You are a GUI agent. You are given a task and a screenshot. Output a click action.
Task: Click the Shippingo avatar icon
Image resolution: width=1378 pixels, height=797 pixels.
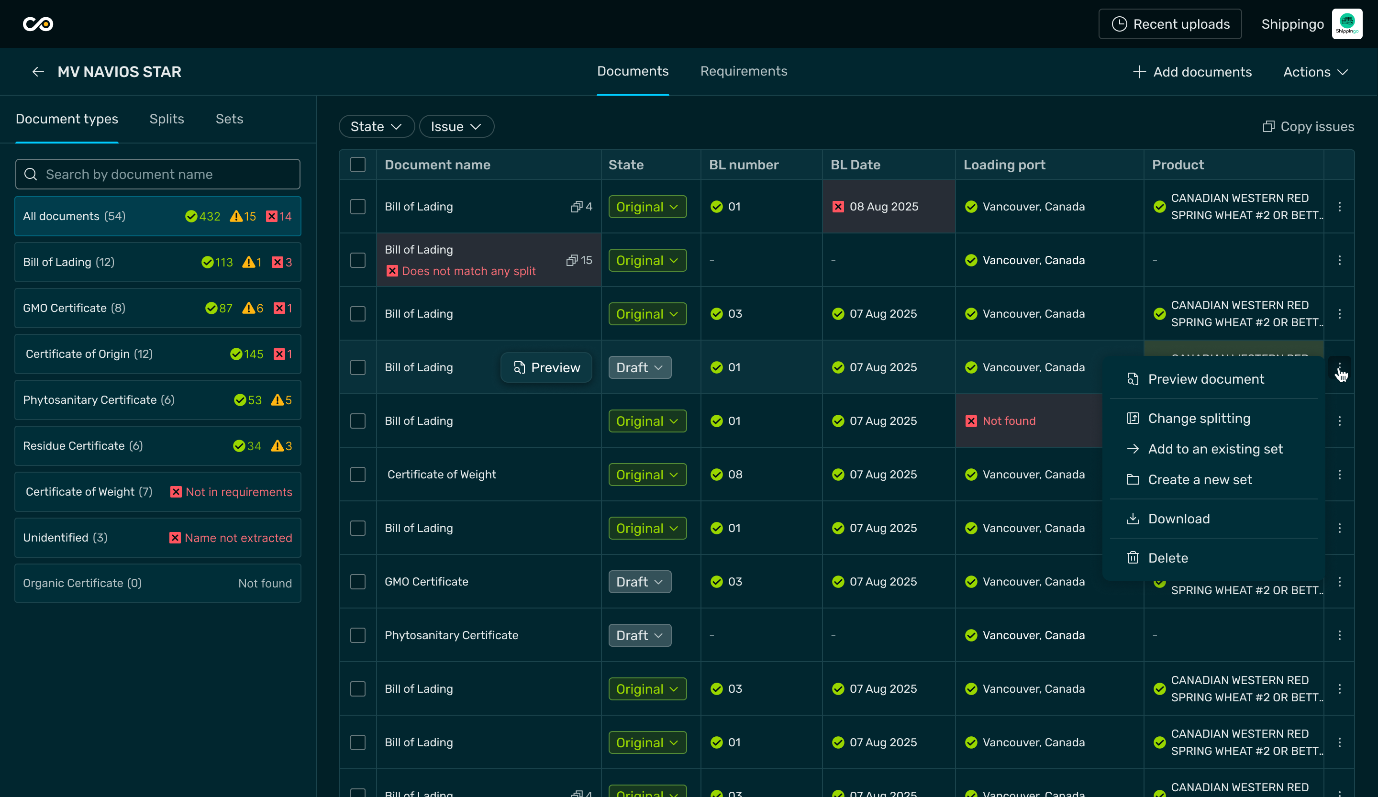[x=1346, y=24]
